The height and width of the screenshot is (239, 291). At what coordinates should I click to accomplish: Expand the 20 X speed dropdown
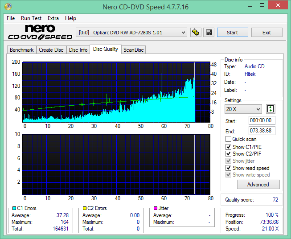coord(243,109)
